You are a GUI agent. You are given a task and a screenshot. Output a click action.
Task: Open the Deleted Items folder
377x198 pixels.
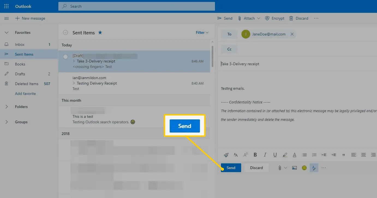pyautogui.click(x=29, y=84)
